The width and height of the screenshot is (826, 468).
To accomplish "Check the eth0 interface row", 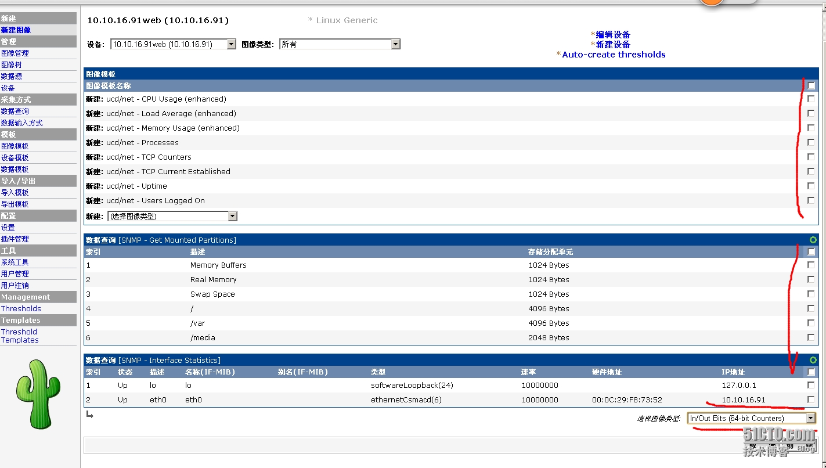I will click(x=811, y=399).
